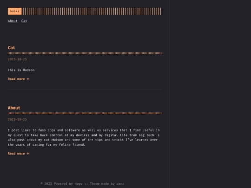Viewport: 251px width, 188px height.
Task: Open the Cat menu link
Action: tap(24, 21)
